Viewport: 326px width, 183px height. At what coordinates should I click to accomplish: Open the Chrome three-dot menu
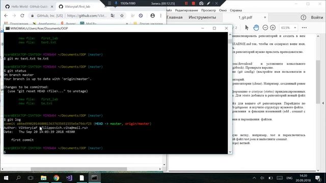[x=161, y=16]
